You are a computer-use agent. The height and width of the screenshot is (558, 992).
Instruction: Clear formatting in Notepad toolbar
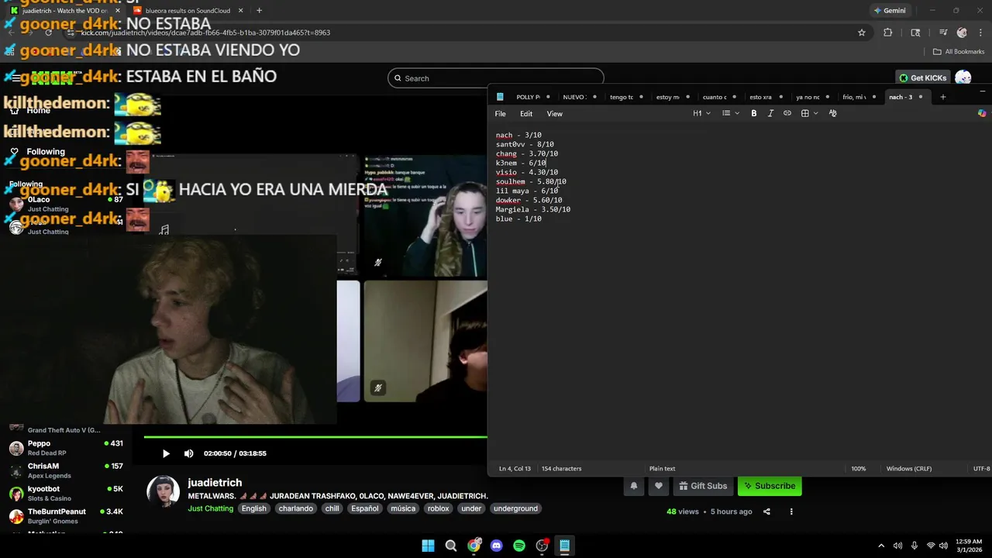[x=833, y=113]
